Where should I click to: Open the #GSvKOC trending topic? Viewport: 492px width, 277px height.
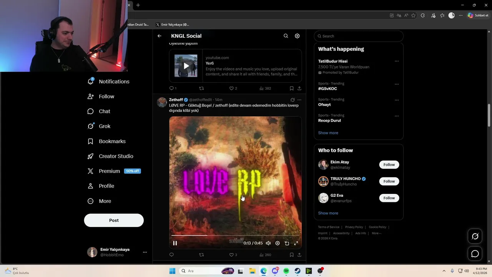click(x=327, y=89)
